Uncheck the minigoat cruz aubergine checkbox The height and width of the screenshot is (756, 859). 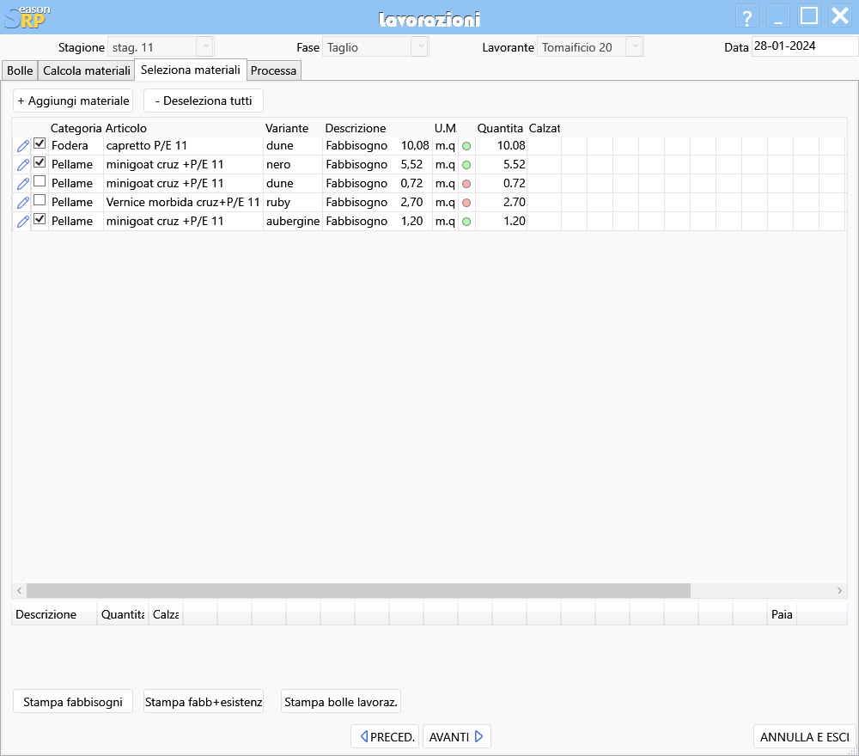click(x=40, y=219)
